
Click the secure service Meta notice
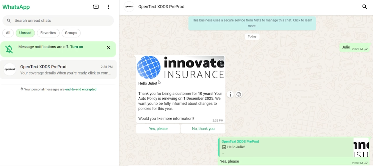(x=252, y=23)
